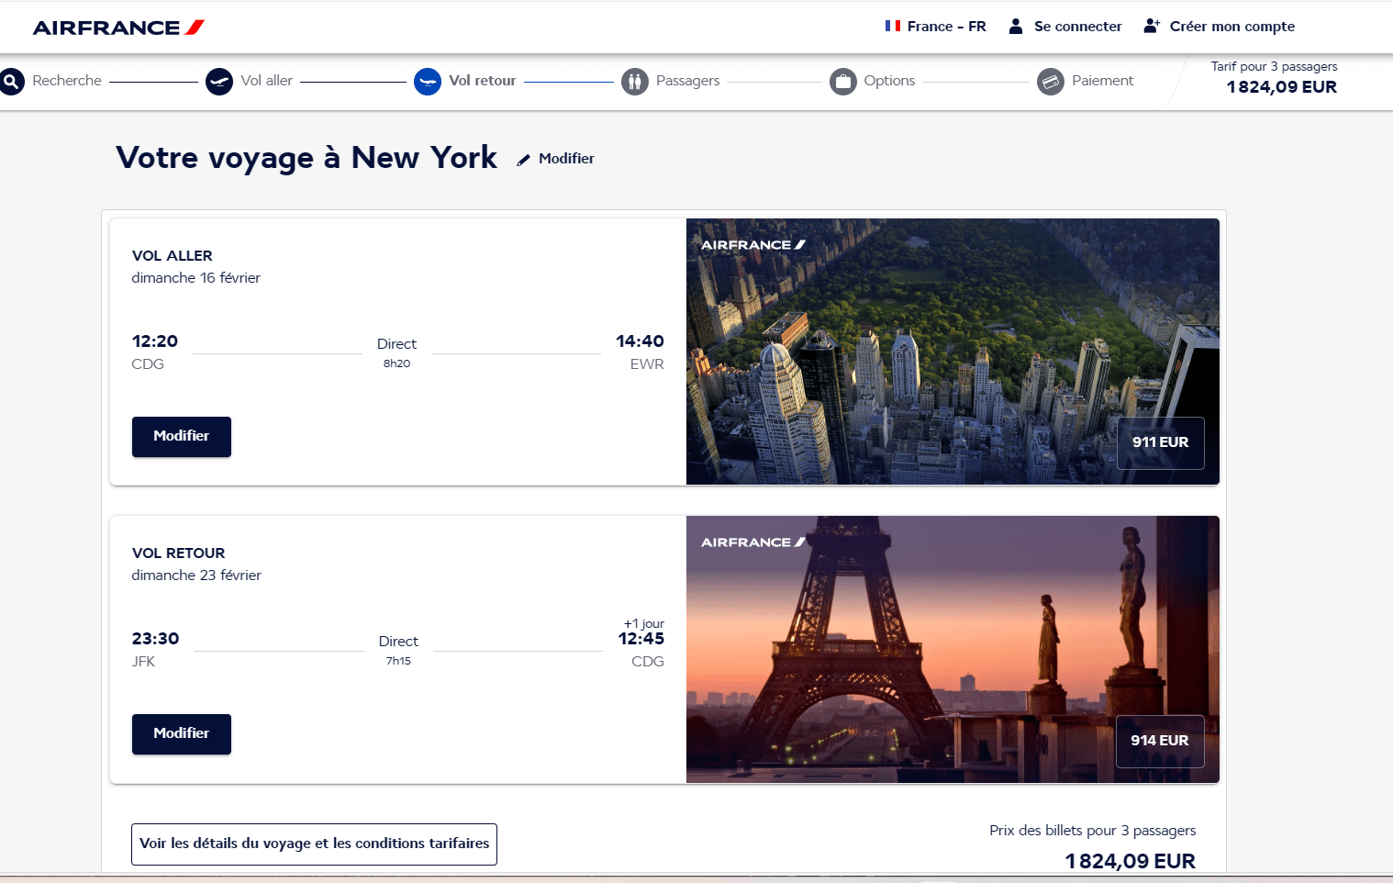Select the Passagers step label
The width and height of the screenshot is (1393, 883).
coord(688,81)
